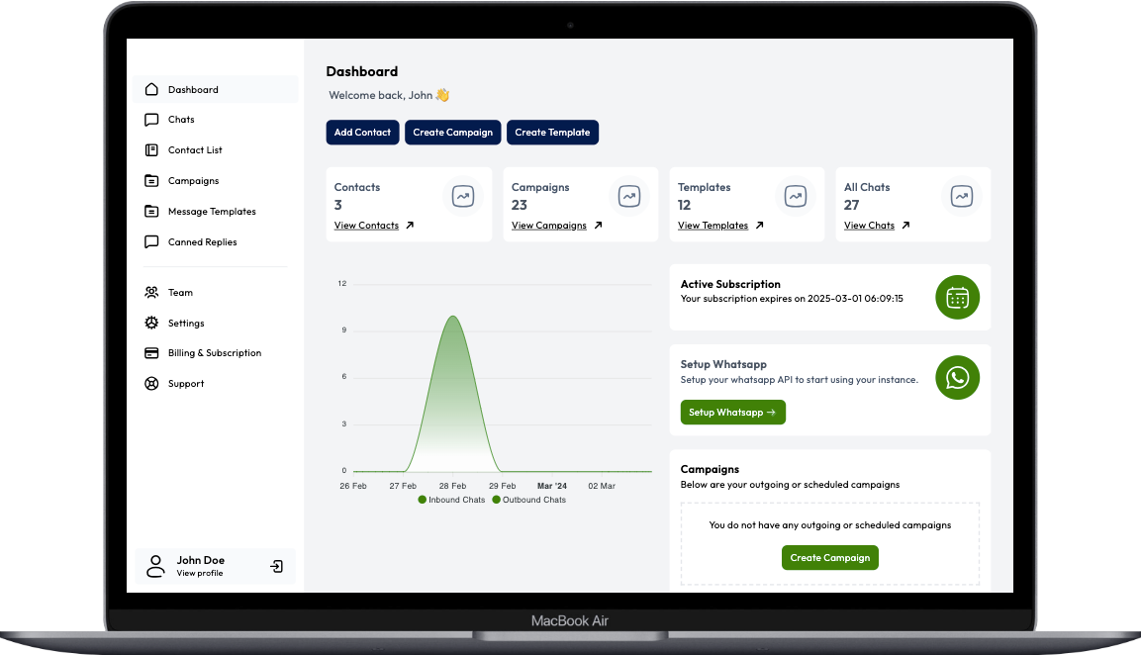Toggle the Inbound Chats legend dot
Viewport: 1141px width, 655px height.
(x=422, y=500)
